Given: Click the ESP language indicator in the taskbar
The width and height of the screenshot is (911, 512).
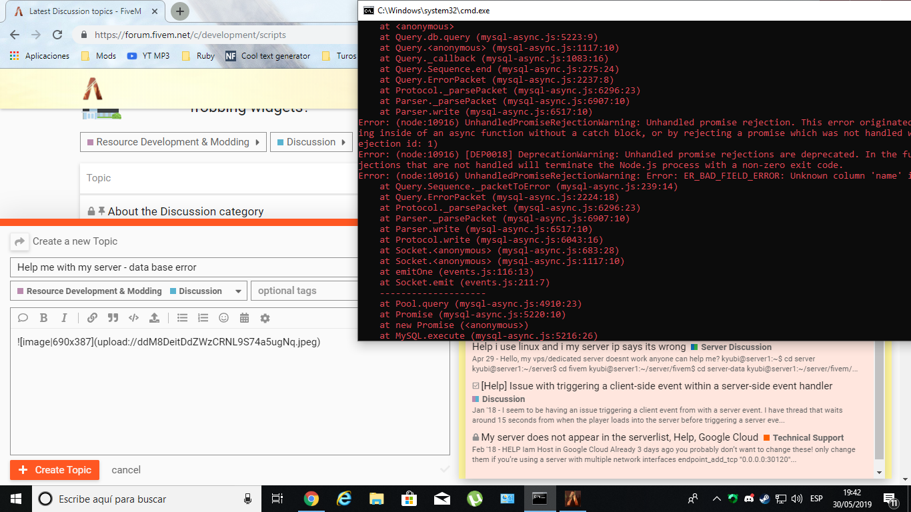Looking at the screenshot, I should click(816, 499).
